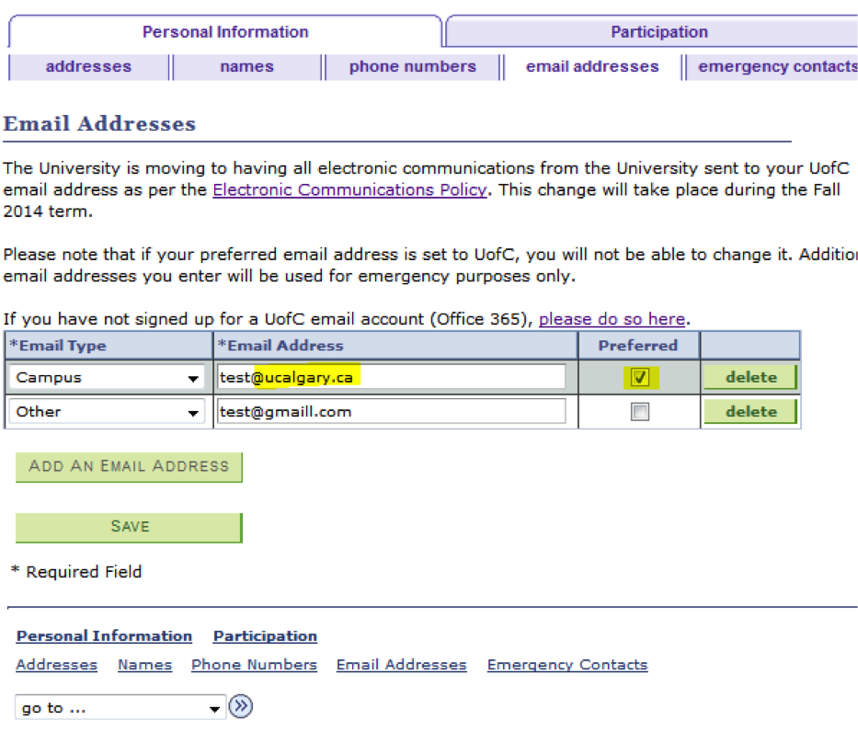Expand the 'go to ...' dropdown
Image resolution: width=858 pixels, height=732 pixels.
pyautogui.click(x=120, y=707)
